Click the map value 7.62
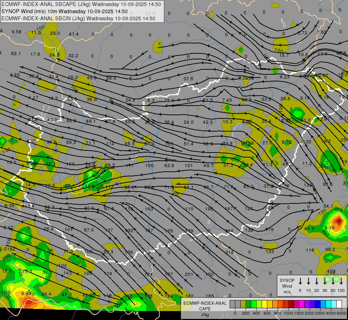Screen dimensions: 348x320 (x=322, y=32)
